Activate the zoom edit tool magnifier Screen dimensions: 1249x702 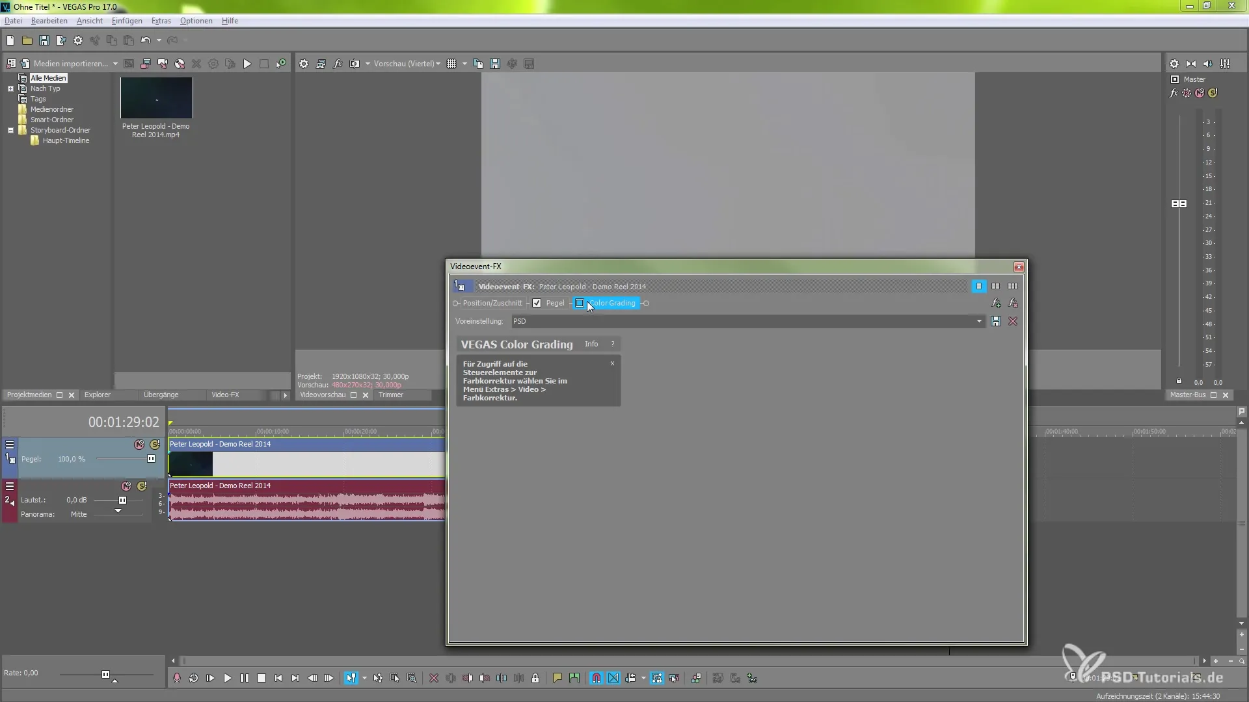[x=412, y=678]
